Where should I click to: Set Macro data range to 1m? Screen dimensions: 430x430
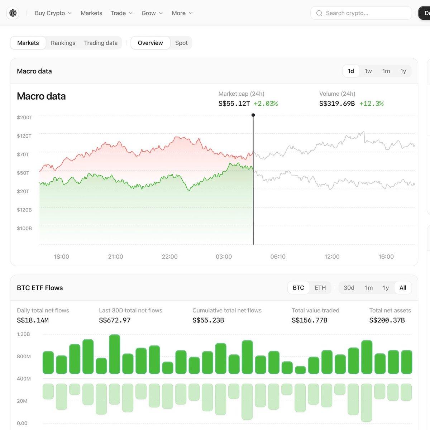[x=386, y=71]
